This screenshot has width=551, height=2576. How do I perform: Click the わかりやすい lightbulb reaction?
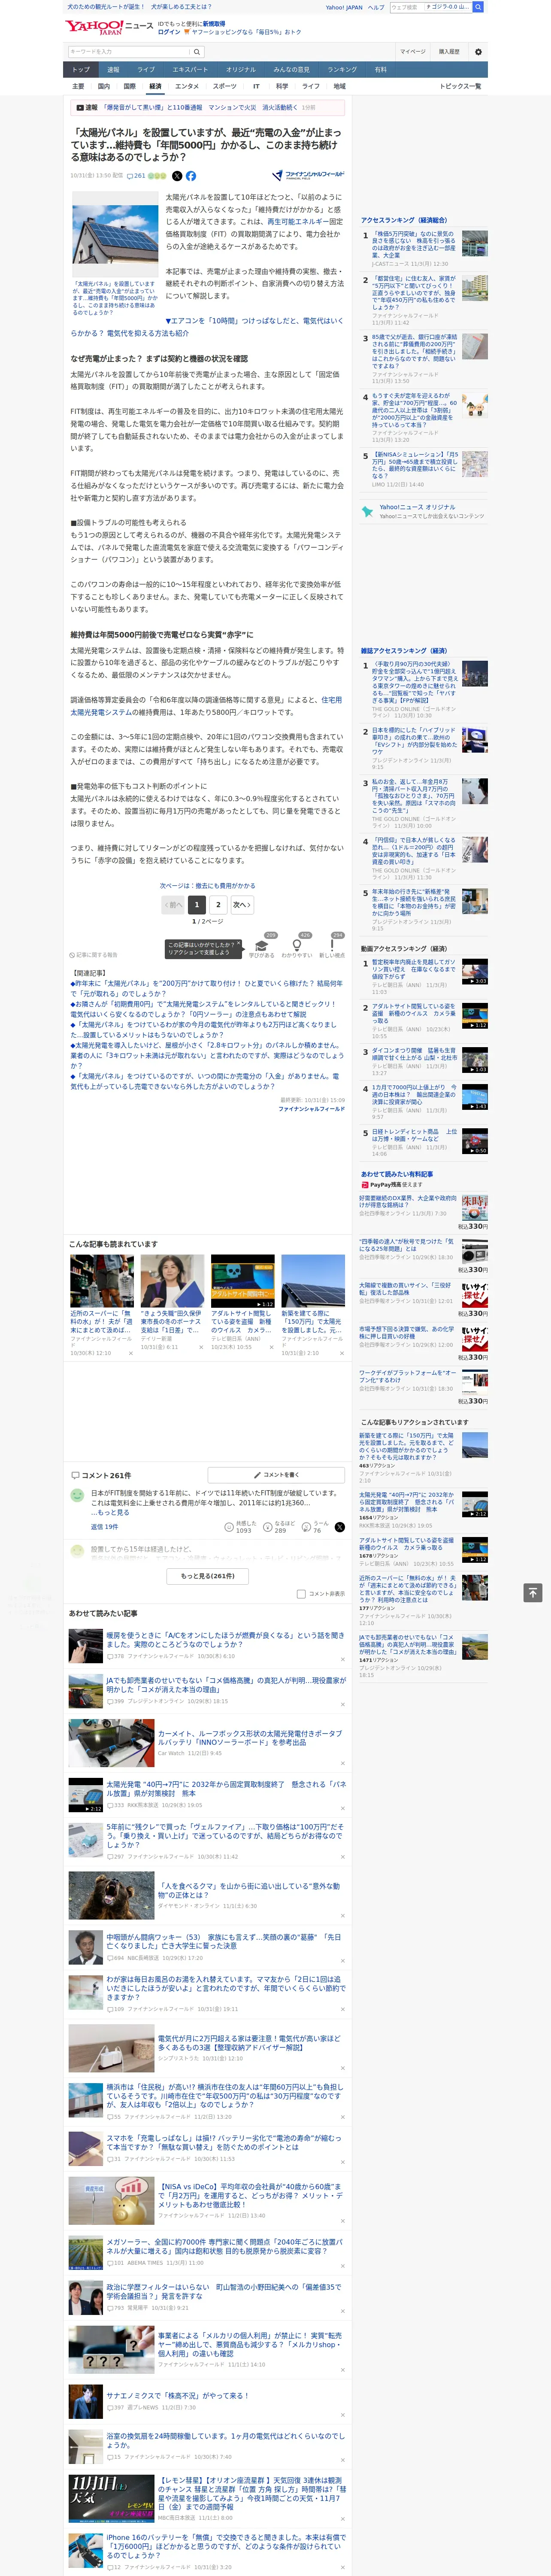(x=297, y=945)
